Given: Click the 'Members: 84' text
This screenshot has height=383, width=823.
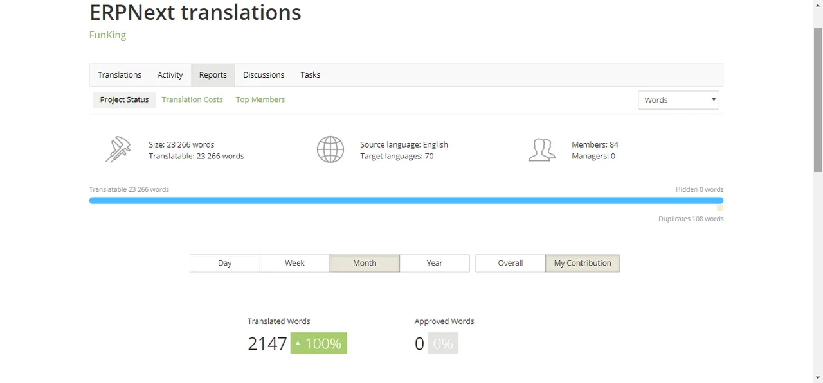Looking at the screenshot, I should 595,144.
